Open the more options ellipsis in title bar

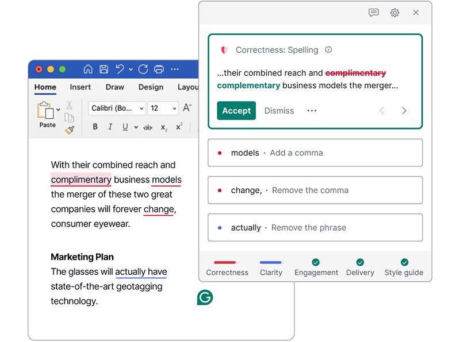pos(175,69)
